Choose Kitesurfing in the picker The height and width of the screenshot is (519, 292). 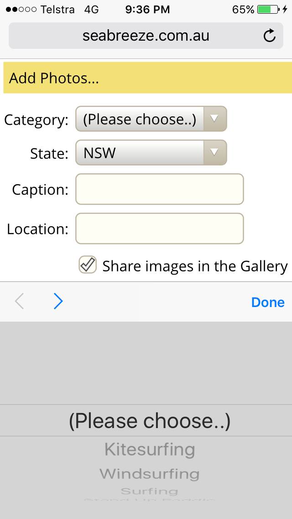pos(150,450)
